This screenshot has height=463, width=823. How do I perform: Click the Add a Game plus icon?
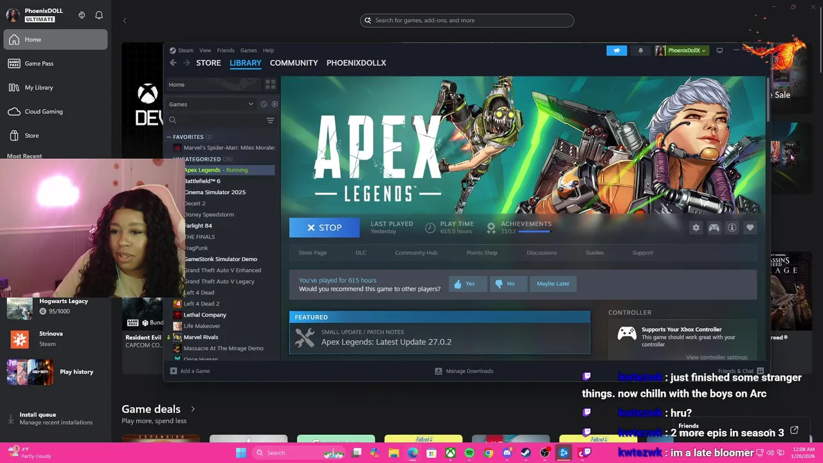[x=174, y=371]
